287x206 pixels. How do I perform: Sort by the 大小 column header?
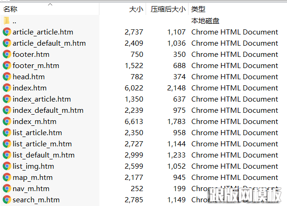coord(136,9)
